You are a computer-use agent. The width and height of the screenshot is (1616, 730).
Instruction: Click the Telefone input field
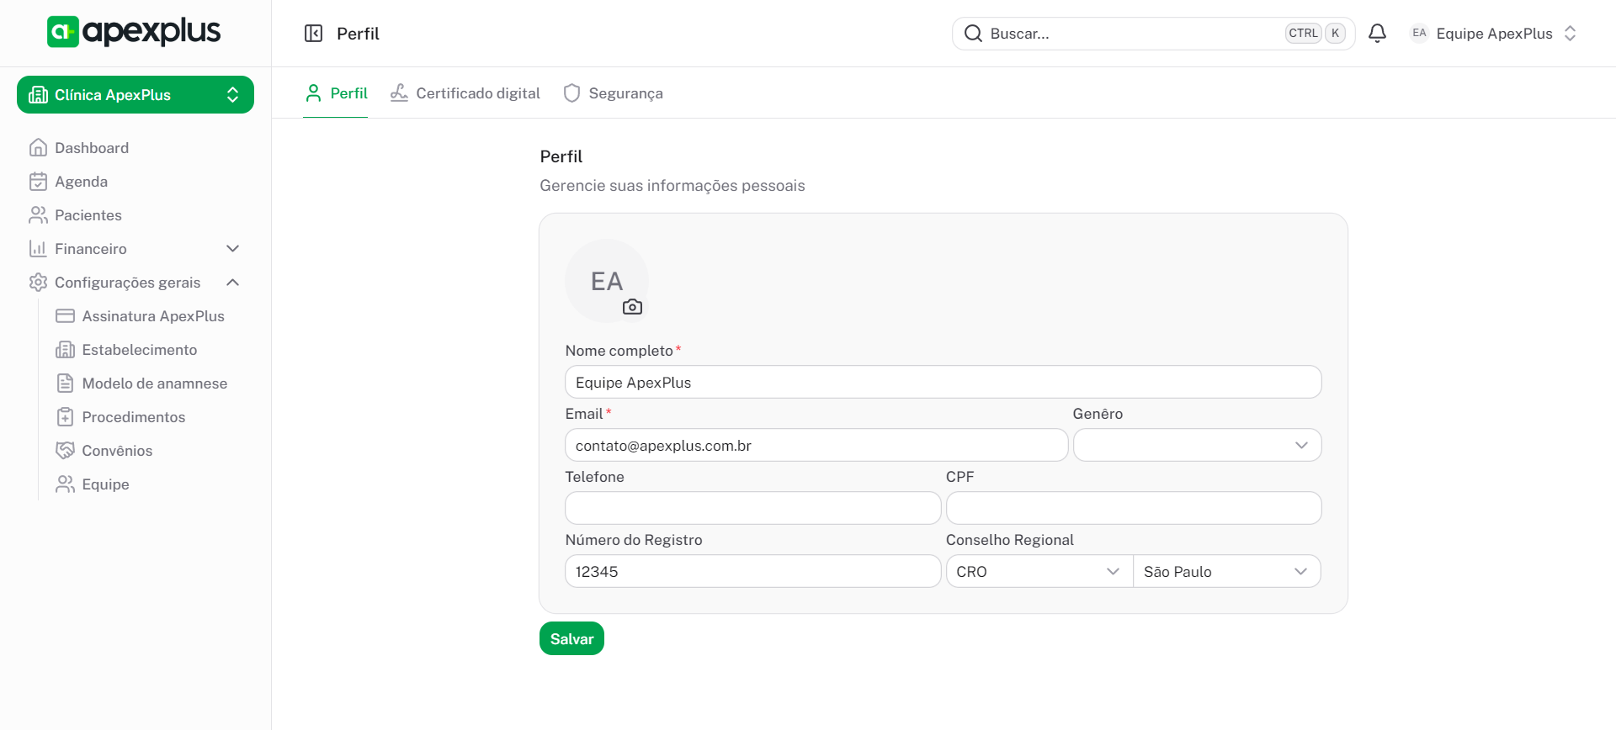(752, 509)
